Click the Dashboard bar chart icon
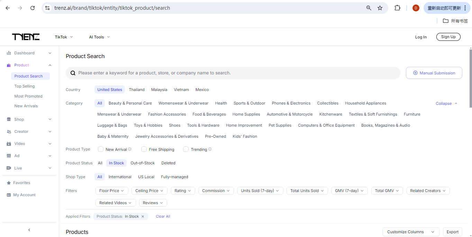This screenshot has height=237, width=472. tap(9, 53)
